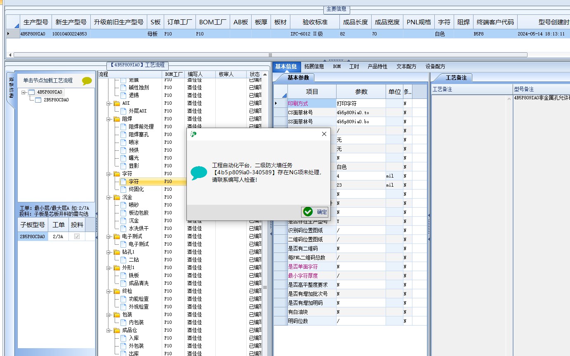Viewport: 570px width, 356px height.
Task: Click the document icon beside 终固化
Action: [x=123, y=189]
